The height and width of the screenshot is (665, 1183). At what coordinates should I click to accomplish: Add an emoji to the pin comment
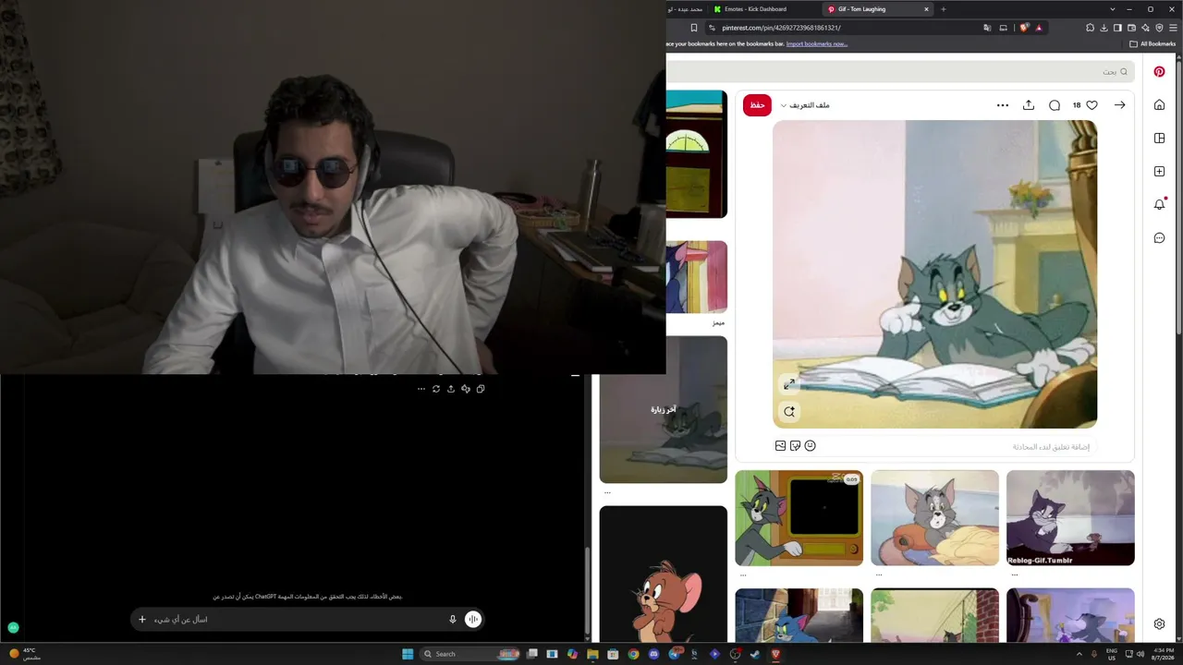click(x=810, y=446)
